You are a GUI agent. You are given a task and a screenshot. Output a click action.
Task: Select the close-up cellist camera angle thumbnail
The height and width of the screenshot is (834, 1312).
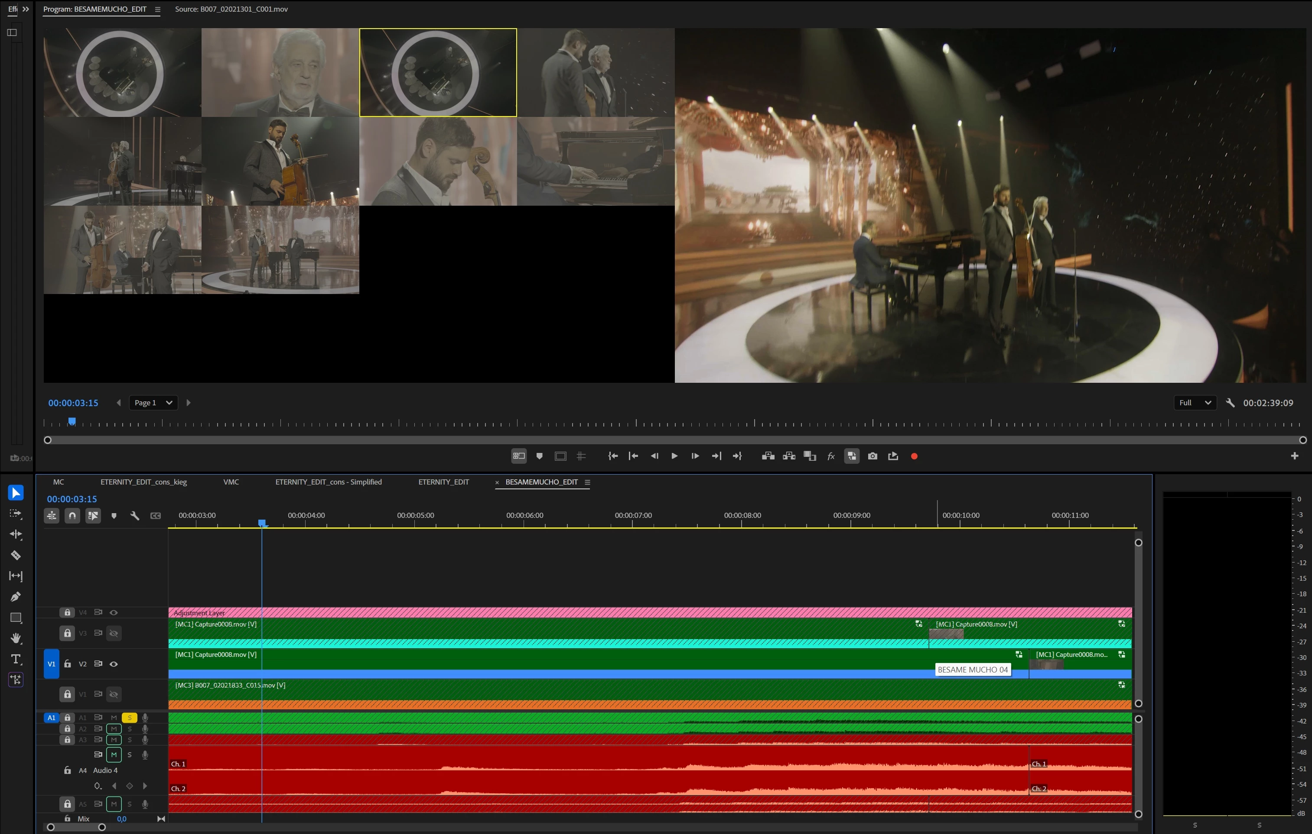[438, 161]
